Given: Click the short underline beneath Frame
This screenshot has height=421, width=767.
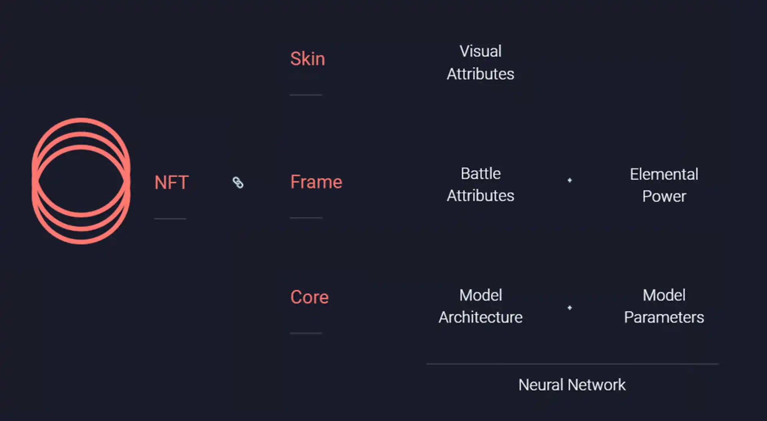Looking at the screenshot, I should 306,217.
